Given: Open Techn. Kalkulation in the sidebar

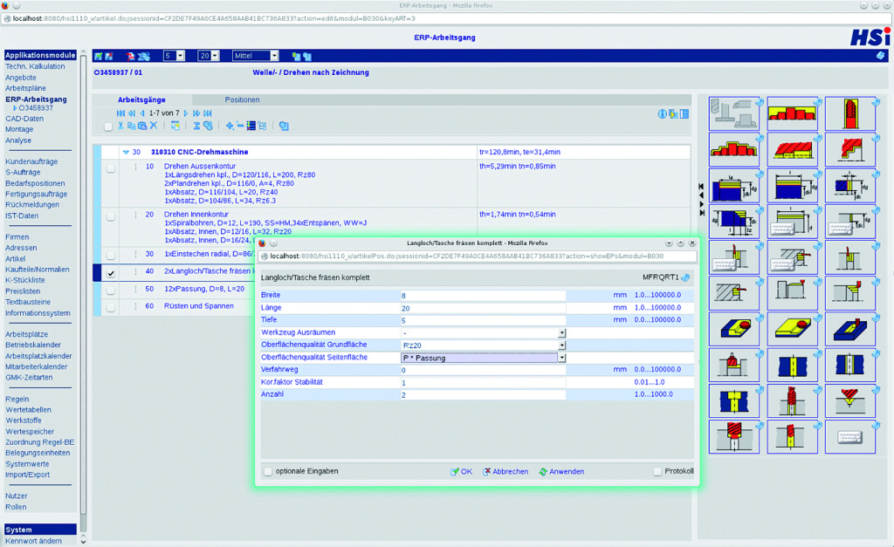Looking at the screenshot, I should (35, 66).
